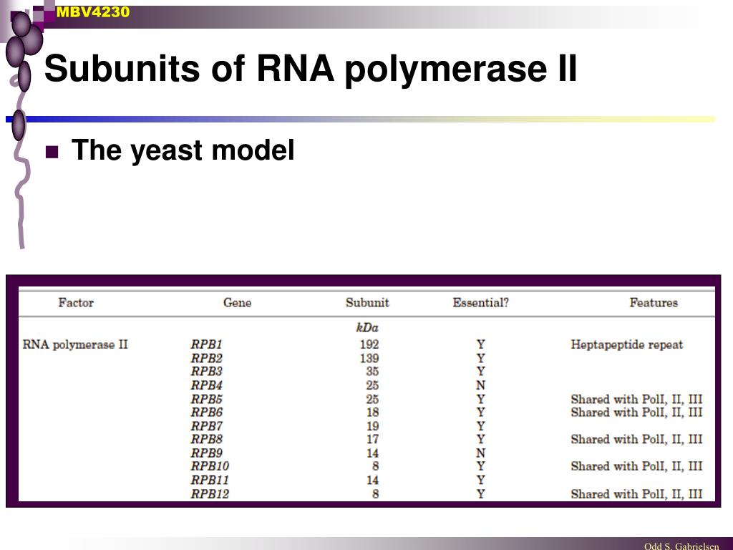Select The yeast model text
Image resolution: width=733 pixels, height=550 pixels.
[183, 150]
